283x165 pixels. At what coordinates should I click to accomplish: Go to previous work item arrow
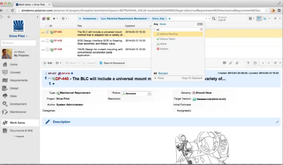coord(263,63)
